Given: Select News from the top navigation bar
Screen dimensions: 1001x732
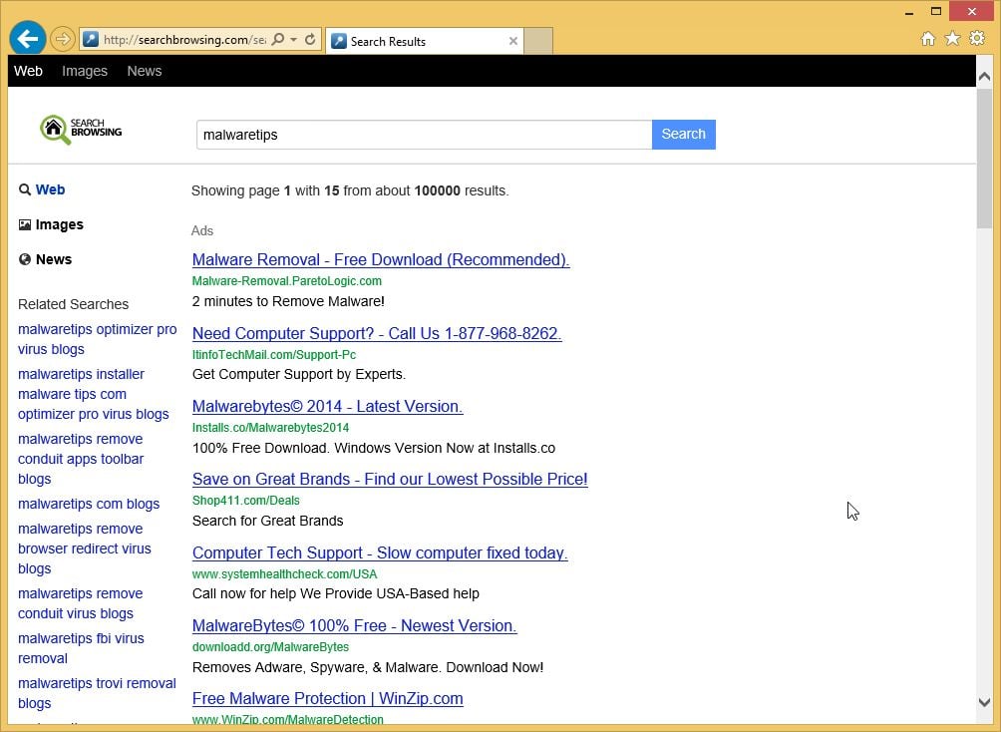Looking at the screenshot, I should pyautogui.click(x=144, y=71).
